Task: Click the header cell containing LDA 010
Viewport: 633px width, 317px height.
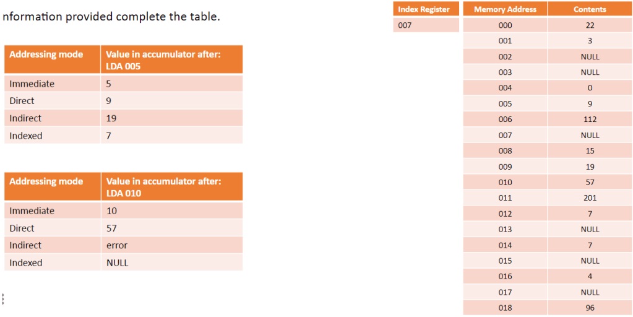Action: (171, 187)
